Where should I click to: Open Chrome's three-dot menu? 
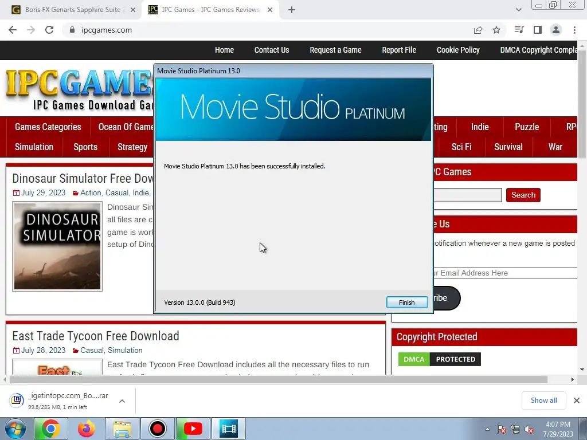[574, 30]
